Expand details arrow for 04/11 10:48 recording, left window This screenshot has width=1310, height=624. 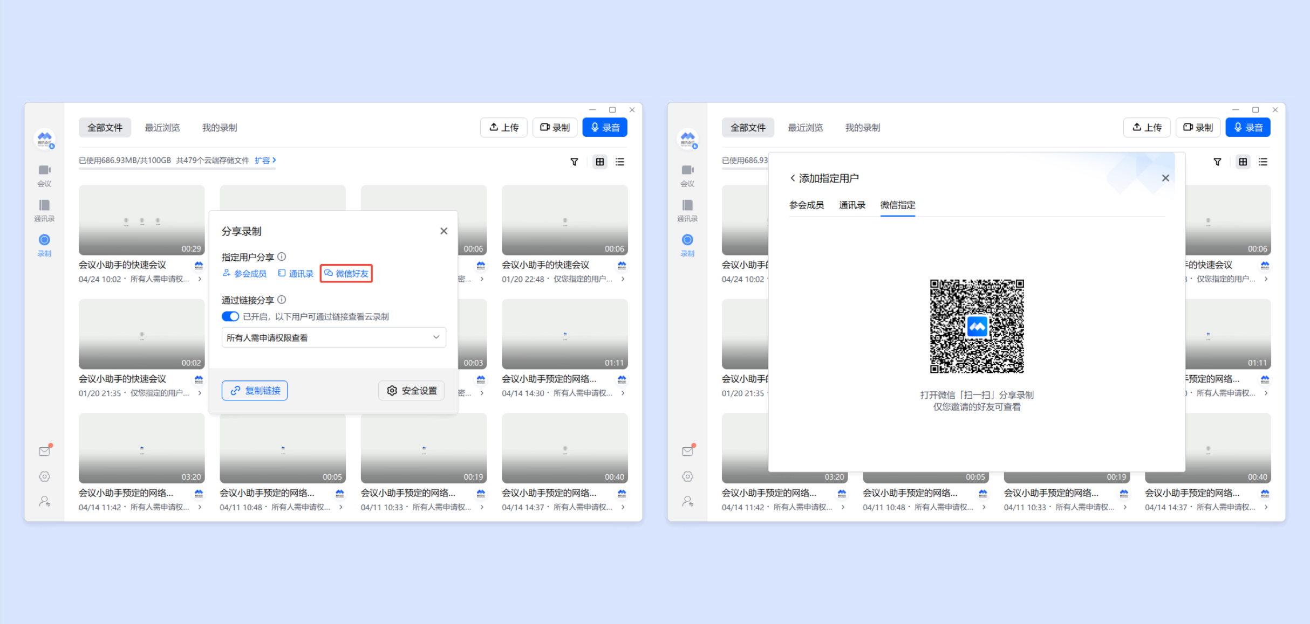tap(340, 507)
